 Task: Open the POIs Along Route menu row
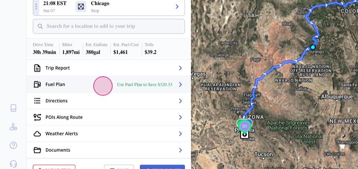109,117
